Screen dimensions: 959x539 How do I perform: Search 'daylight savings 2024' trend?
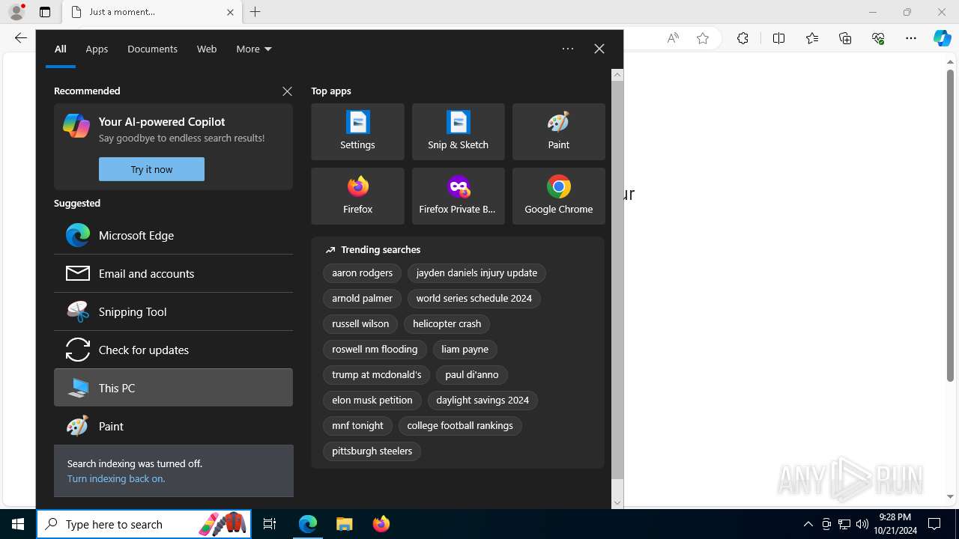click(x=482, y=401)
